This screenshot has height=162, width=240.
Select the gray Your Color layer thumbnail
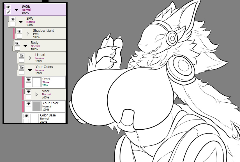pos(37,106)
